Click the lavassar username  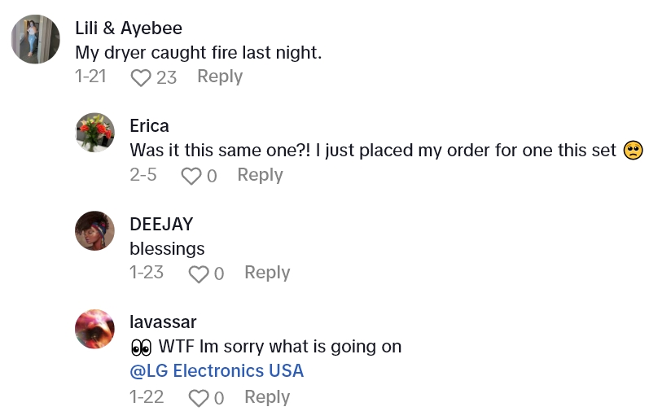tap(163, 322)
